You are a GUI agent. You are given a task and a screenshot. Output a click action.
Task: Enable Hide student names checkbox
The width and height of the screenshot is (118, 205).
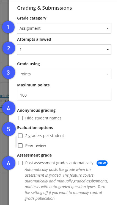tap(20, 118)
